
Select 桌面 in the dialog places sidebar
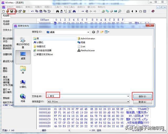tap(23, 57)
